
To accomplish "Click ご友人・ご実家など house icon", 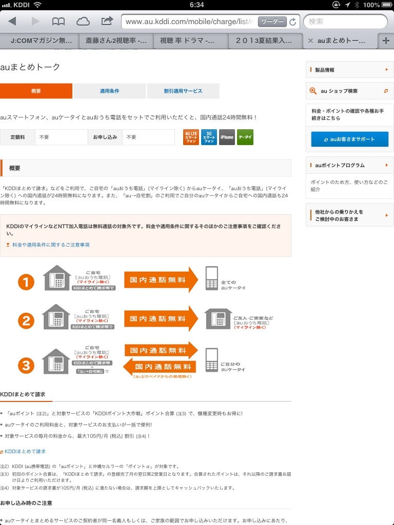I will (x=218, y=318).
